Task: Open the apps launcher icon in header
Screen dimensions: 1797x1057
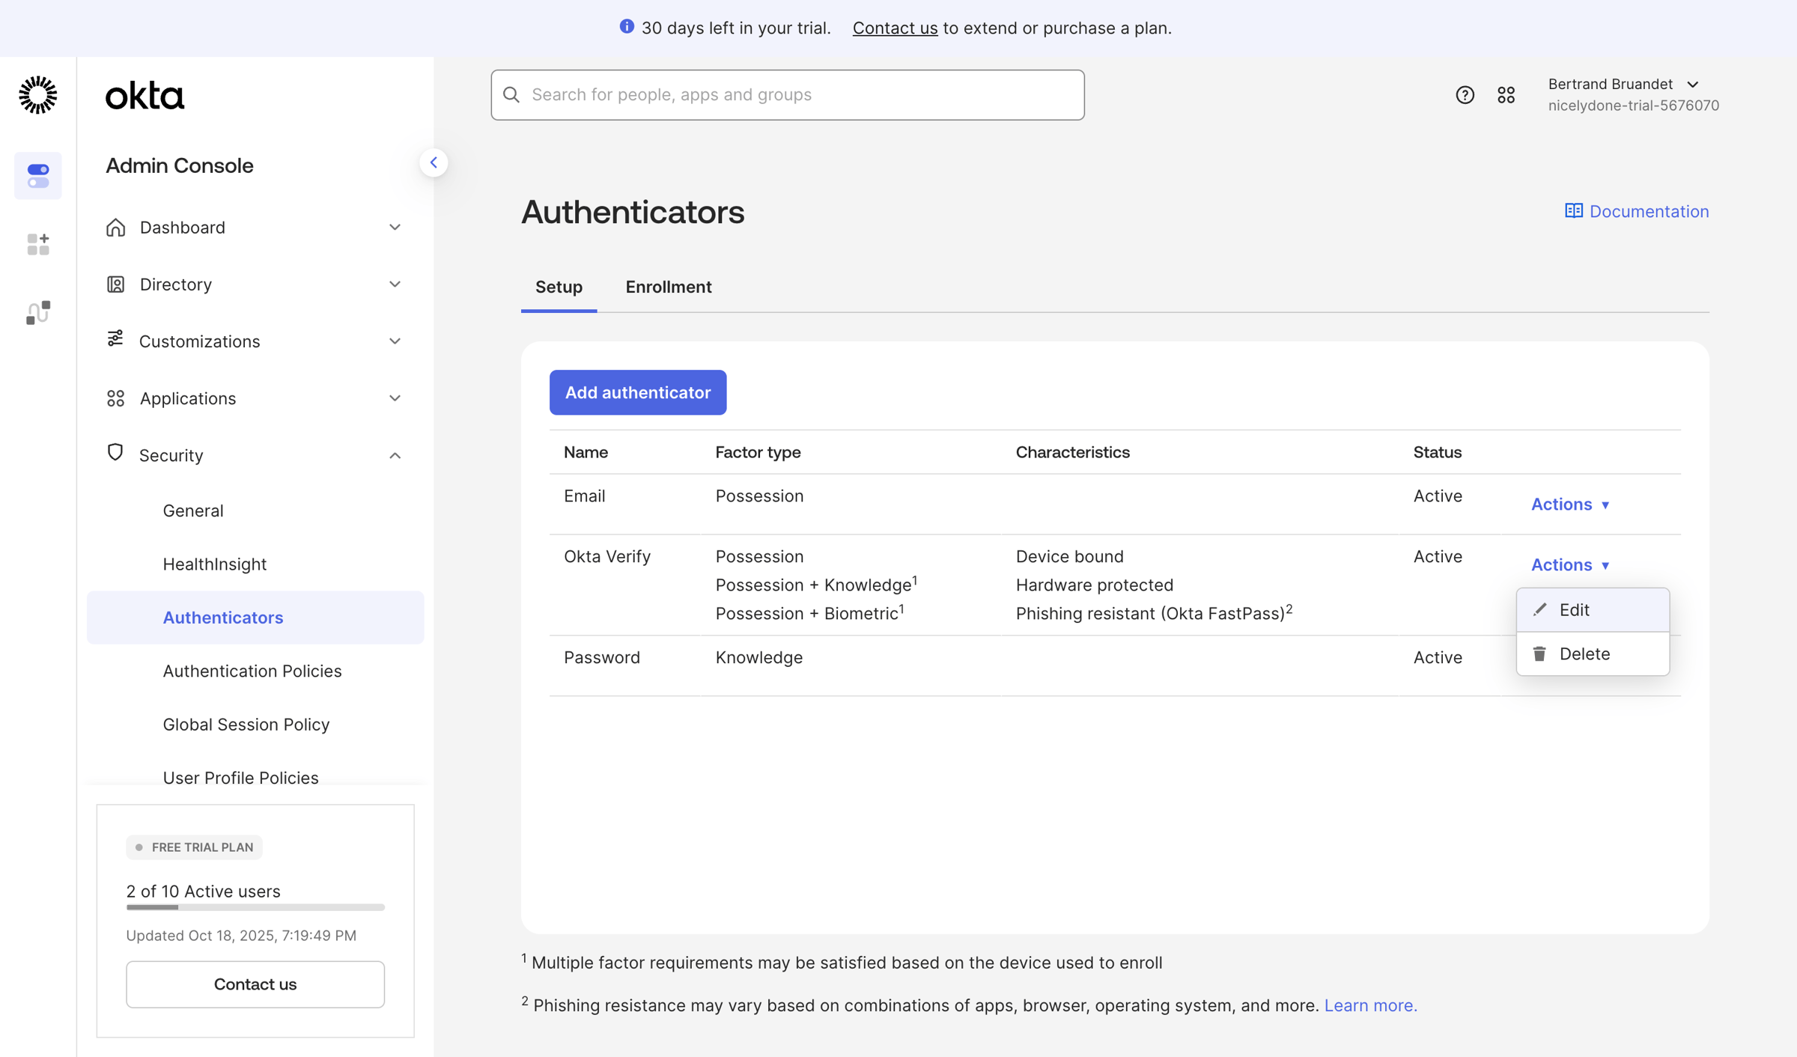Action: 1506,95
